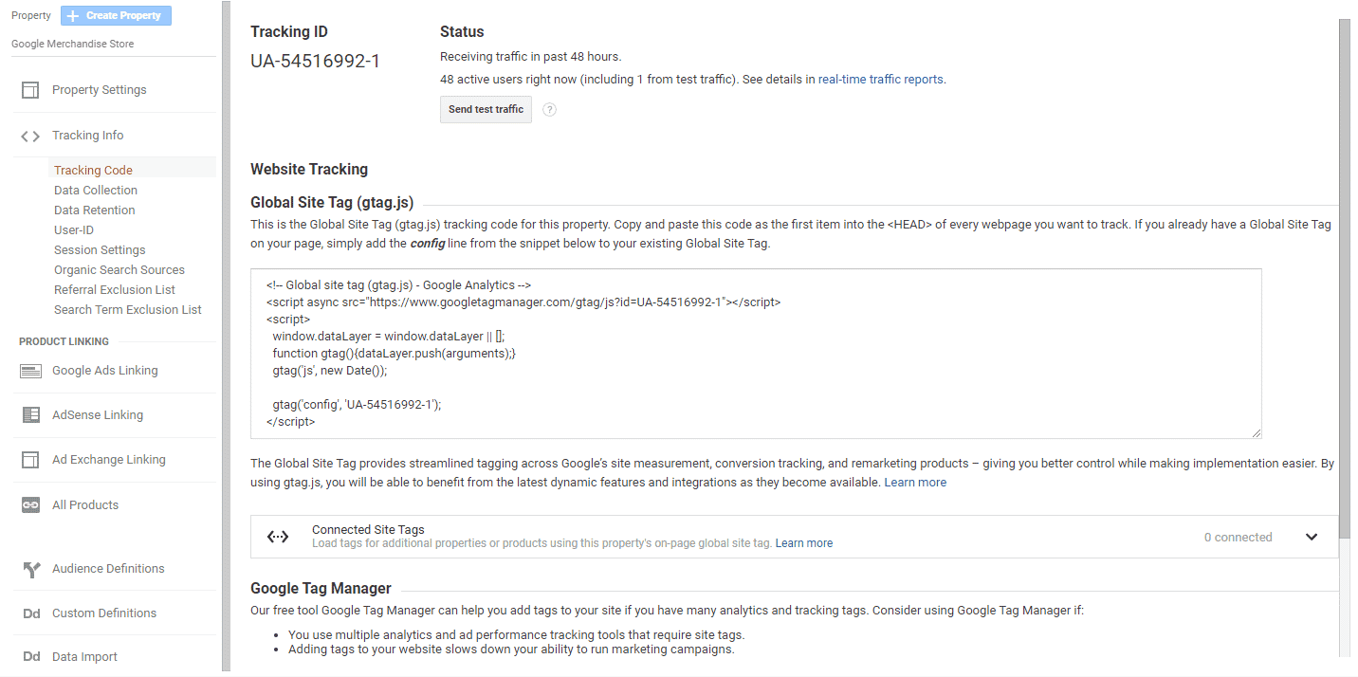Click the Custom Definitions Dd icon
Viewport: 1358px width, 677px height.
pyautogui.click(x=30, y=613)
